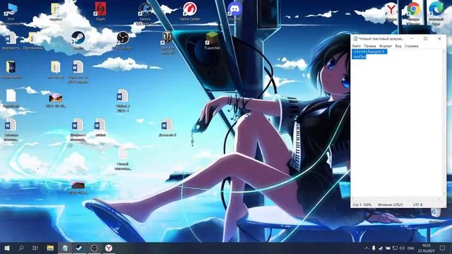The image size is (452, 254).
Task: Select the ведомость Word document icon
Action: pos(11,41)
